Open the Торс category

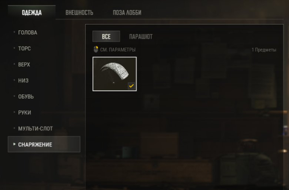24,49
